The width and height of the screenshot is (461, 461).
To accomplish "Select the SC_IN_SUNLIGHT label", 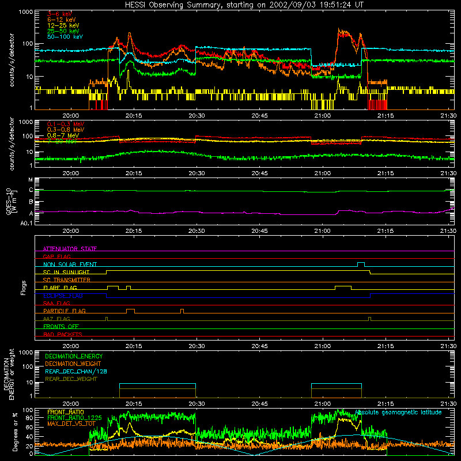I will pyautogui.click(x=66, y=272).
